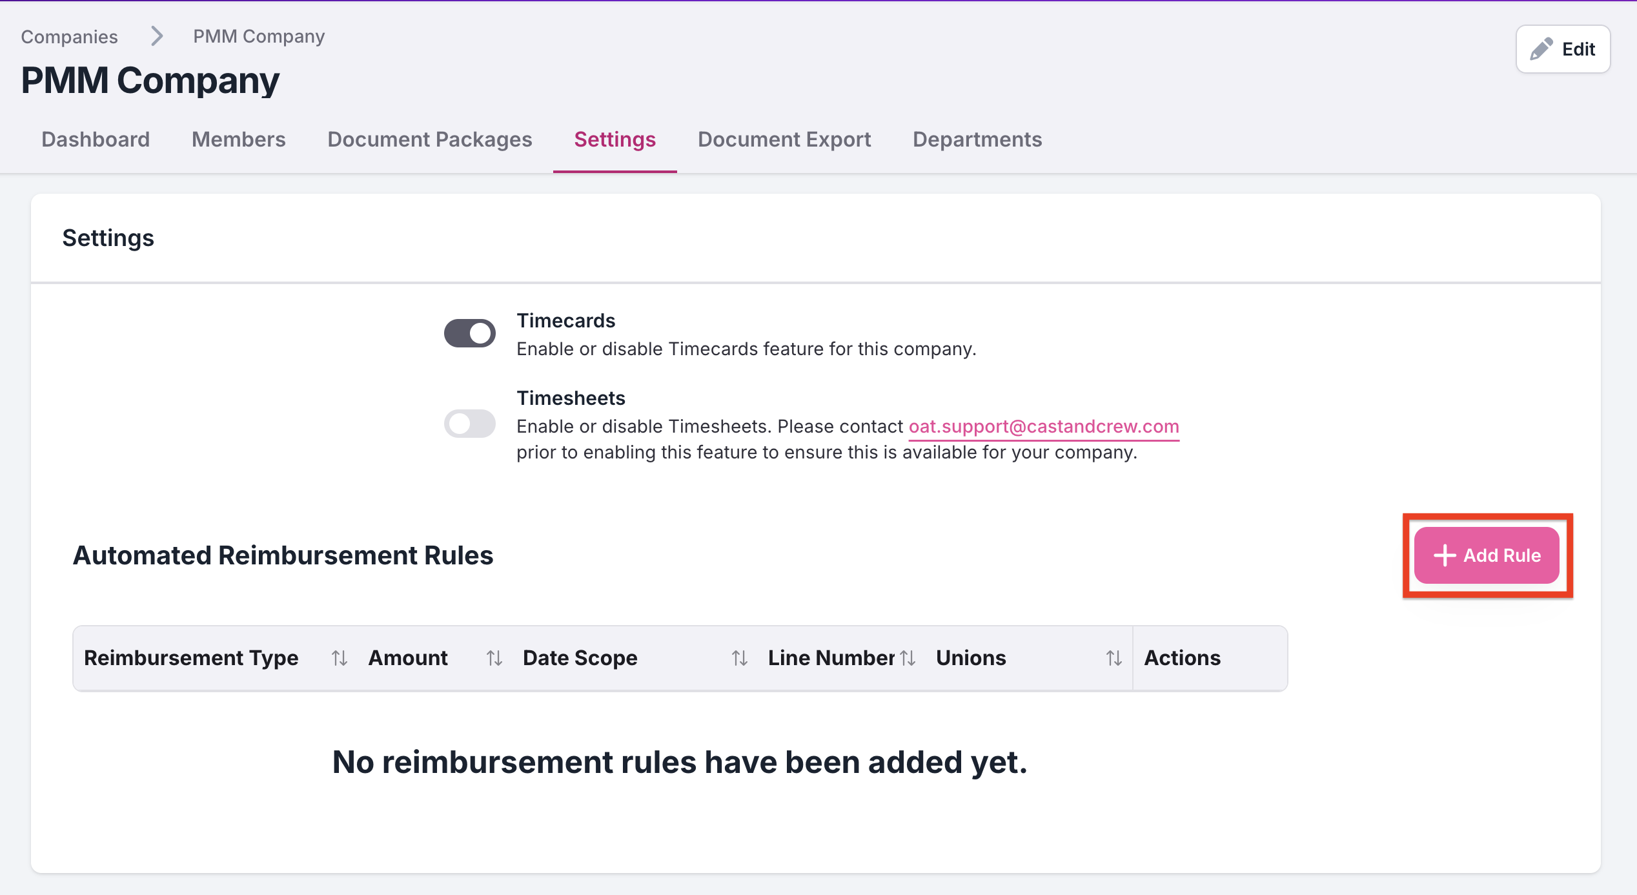Open the Members tab

(x=239, y=139)
